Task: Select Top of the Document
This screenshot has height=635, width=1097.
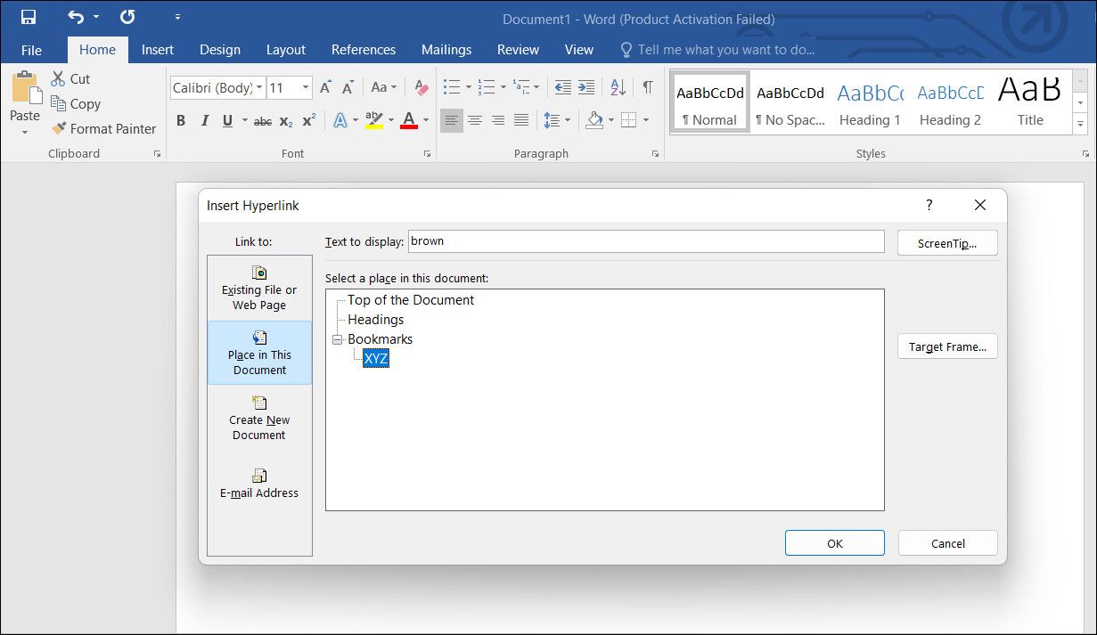Action: 411,300
